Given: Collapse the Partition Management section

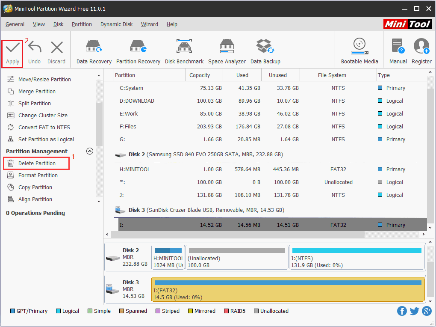Looking at the screenshot, I should 89,151.
